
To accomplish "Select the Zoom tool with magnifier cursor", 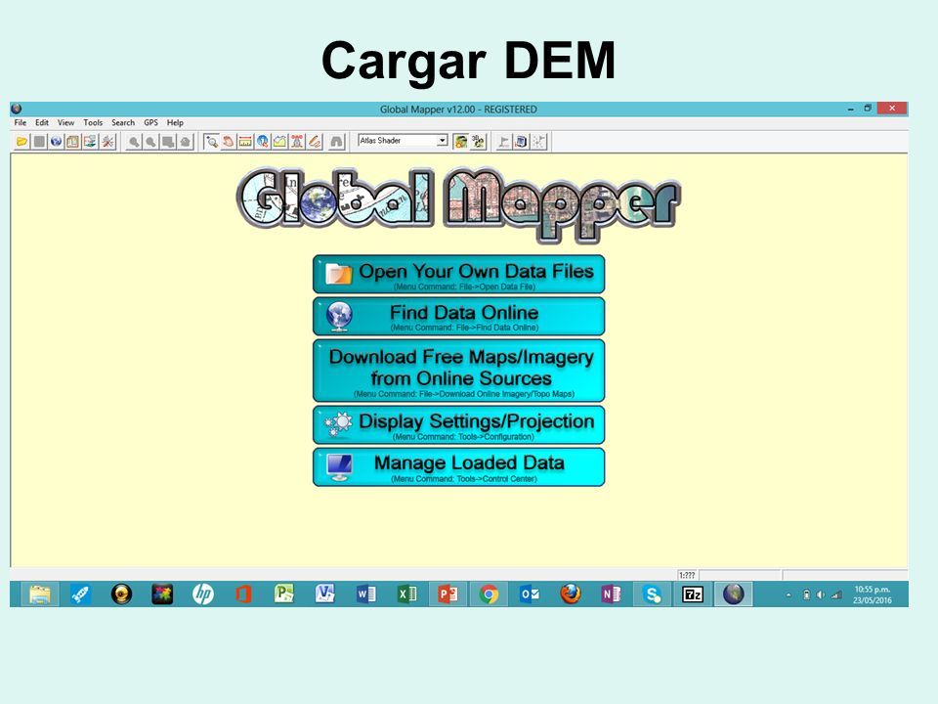I will pos(211,142).
